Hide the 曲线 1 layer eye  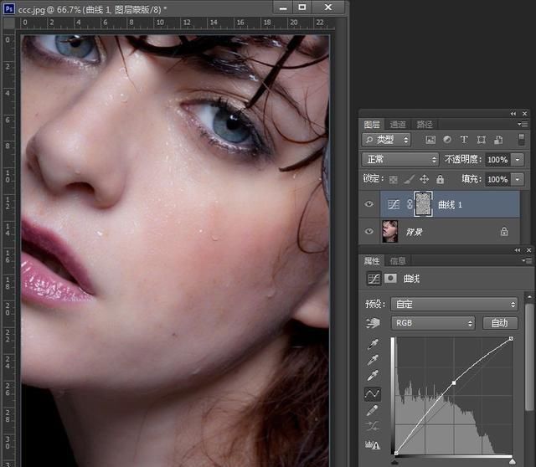pyautogui.click(x=368, y=204)
